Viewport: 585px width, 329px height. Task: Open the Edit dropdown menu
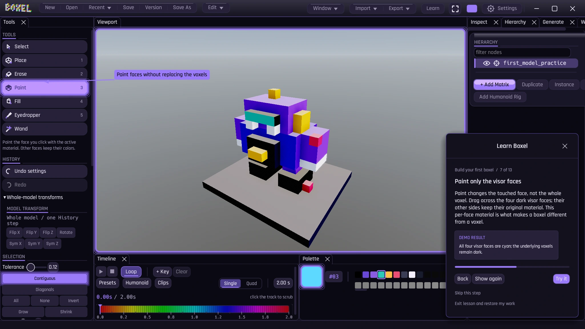point(216,8)
